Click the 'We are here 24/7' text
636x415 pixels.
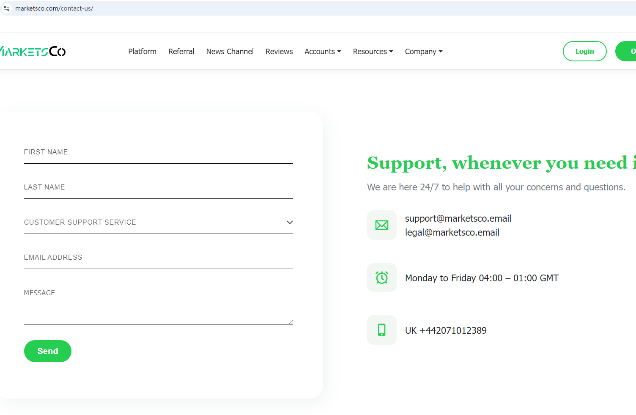click(496, 187)
